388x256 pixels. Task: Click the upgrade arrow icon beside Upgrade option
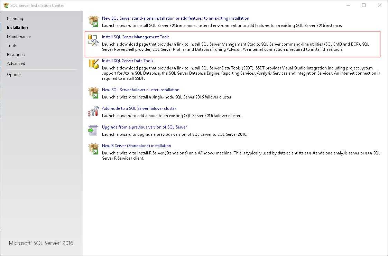pyautogui.click(x=93, y=130)
